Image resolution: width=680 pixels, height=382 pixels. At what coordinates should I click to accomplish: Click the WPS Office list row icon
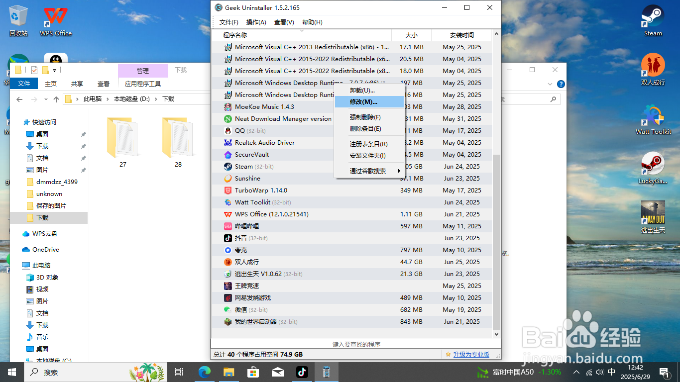[227, 214]
